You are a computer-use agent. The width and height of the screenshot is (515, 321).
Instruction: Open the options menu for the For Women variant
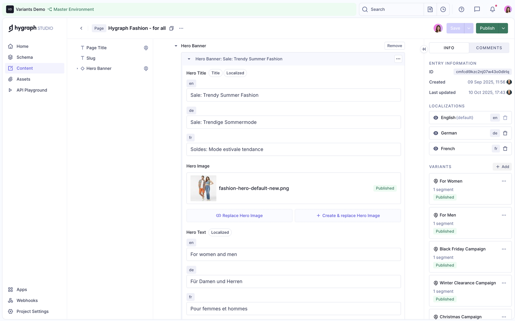point(504,181)
